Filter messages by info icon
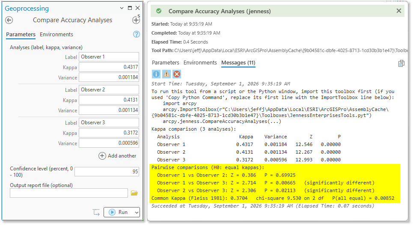 point(156,74)
